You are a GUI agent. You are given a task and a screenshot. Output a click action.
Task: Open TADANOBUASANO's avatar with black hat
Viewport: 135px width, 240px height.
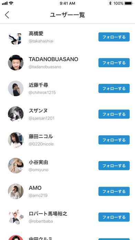click(x=16, y=63)
